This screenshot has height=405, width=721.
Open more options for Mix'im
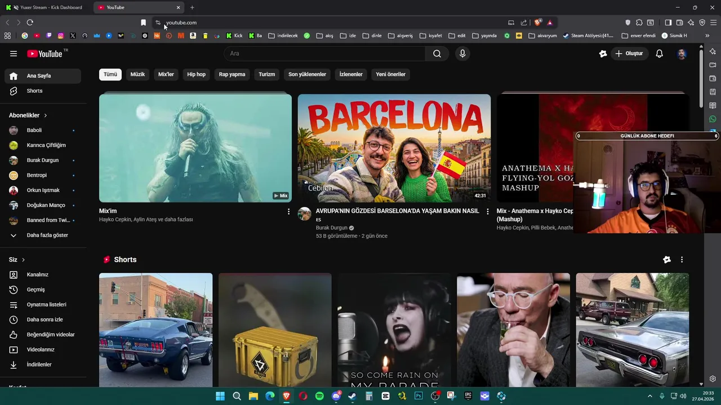point(288,211)
